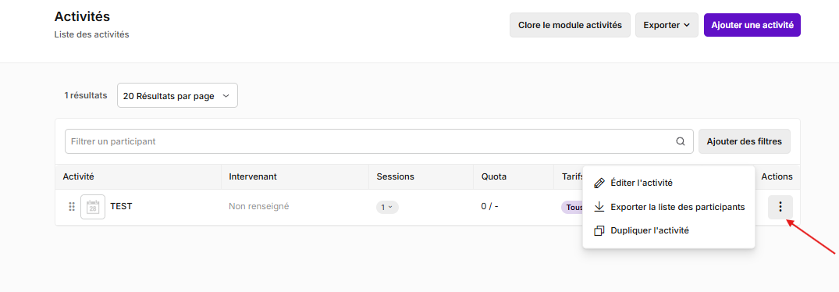Viewport: 839px width, 292px height.
Task: Click the download icon for participant export
Action: coord(599,207)
